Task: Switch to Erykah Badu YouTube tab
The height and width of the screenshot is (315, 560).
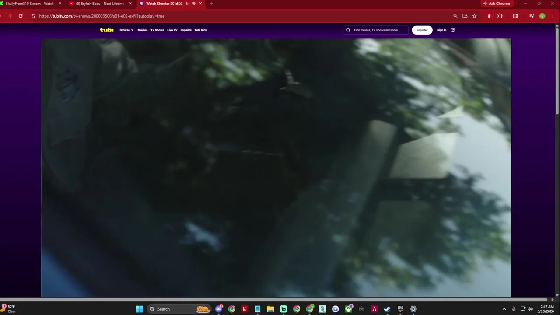Action: [100, 3]
